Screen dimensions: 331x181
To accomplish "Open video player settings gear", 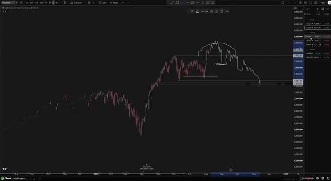I will (x=323, y=179).
